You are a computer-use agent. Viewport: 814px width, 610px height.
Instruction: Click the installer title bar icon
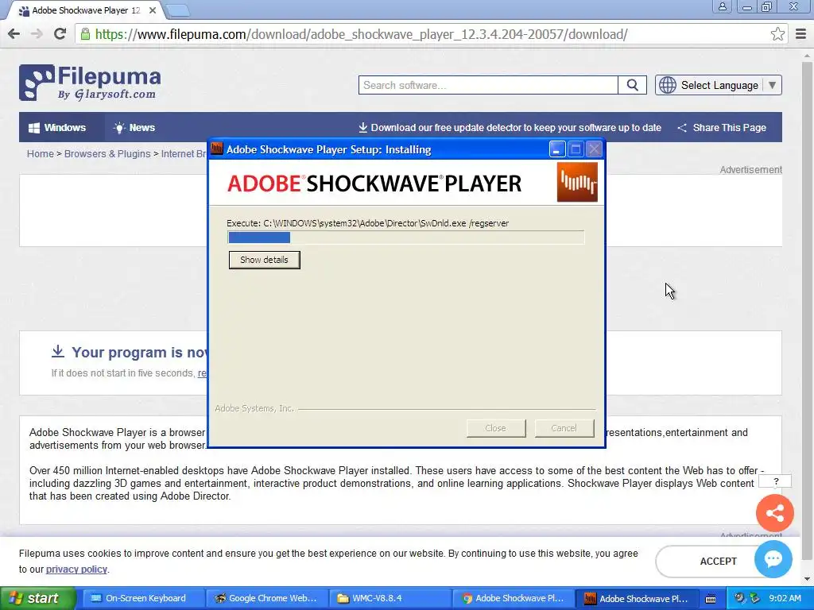coord(217,149)
